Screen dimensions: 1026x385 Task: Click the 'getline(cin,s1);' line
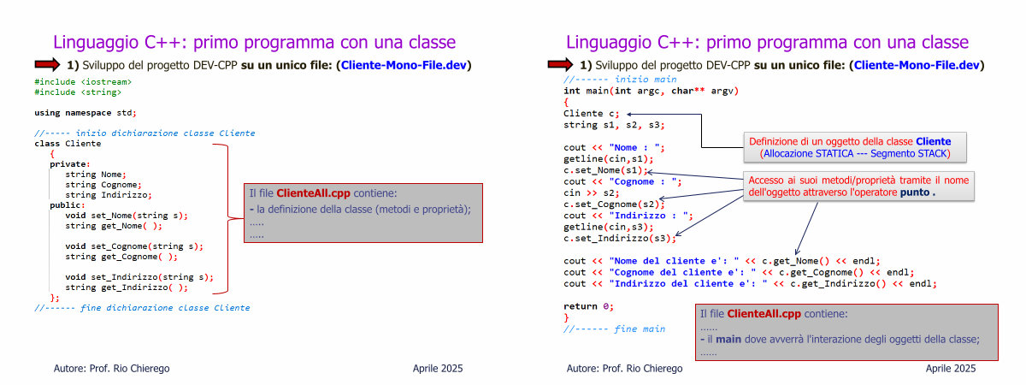pos(608,158)
